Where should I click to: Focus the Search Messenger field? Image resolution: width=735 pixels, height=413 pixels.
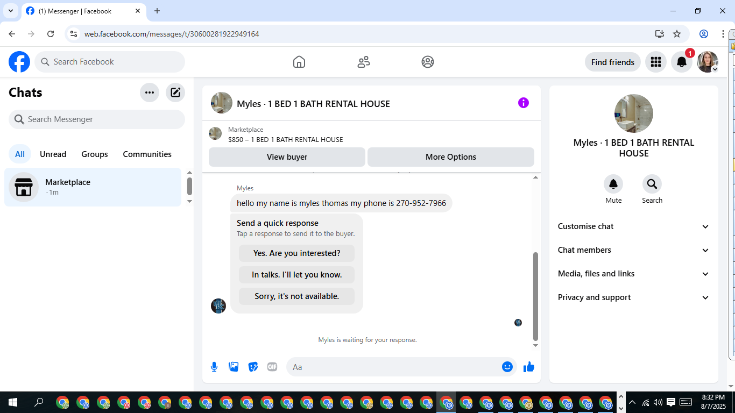[97, 119]
